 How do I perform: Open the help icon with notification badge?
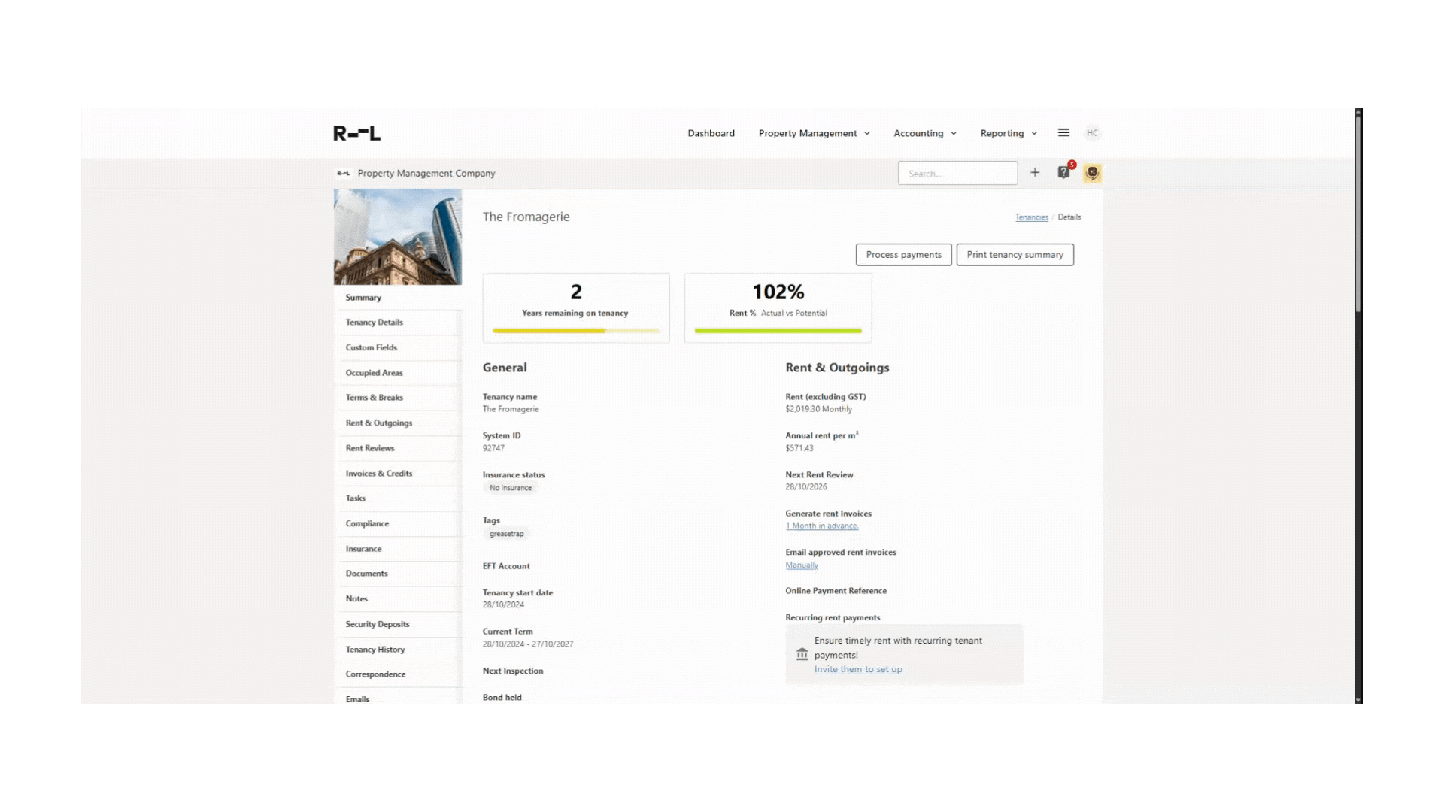click(x=1063, y=172)
